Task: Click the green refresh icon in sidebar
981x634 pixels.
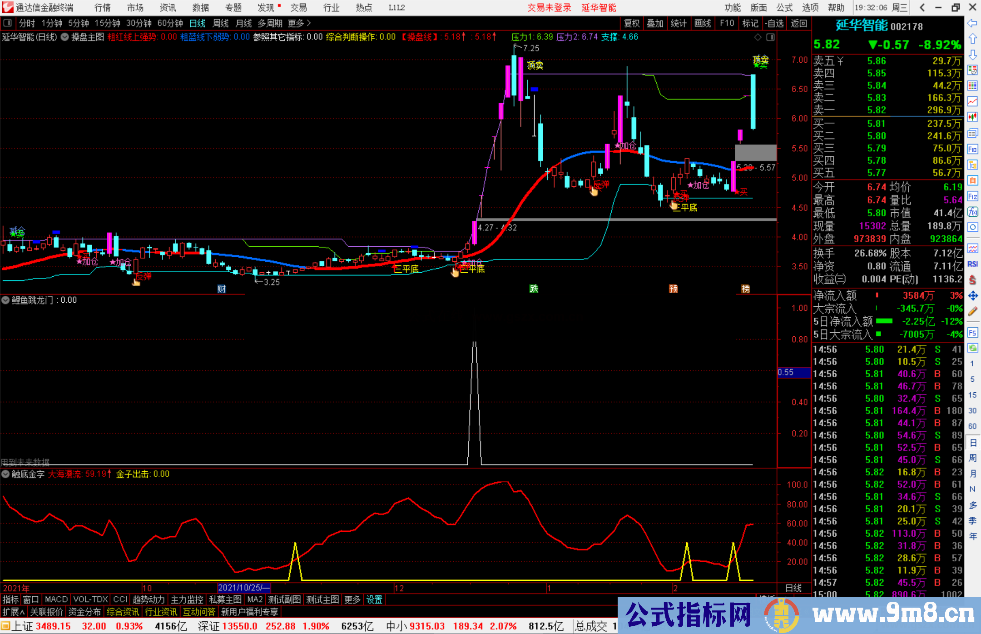Action: pos(972,348)
